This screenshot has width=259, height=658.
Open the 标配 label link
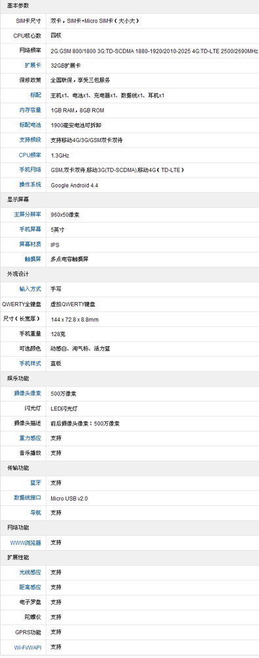point(35,95)
